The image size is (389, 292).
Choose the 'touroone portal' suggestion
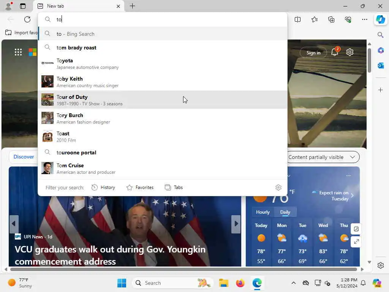(x=163, y=152)
